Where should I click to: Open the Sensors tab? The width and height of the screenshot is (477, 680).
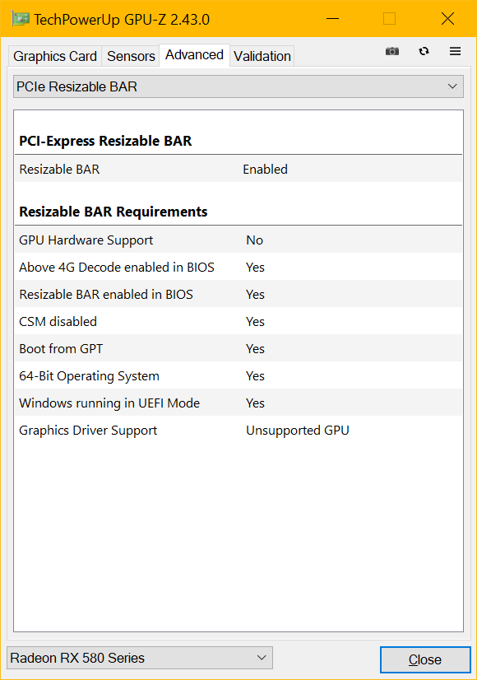[131, 56]
